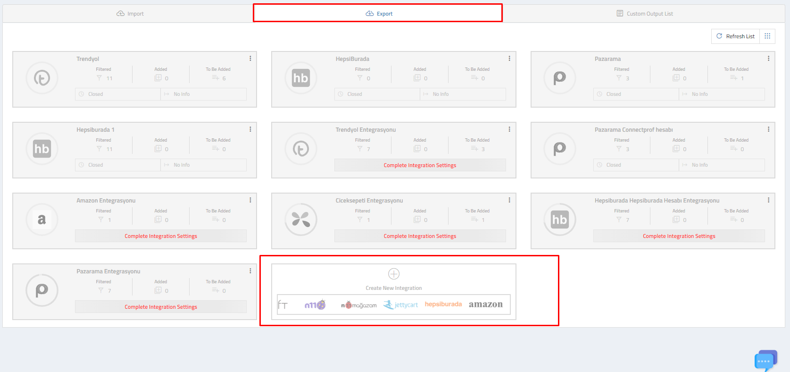The image size is (790, 372).
Task: Click the Closed status field on Pazarama card
Action: [636, 94]
